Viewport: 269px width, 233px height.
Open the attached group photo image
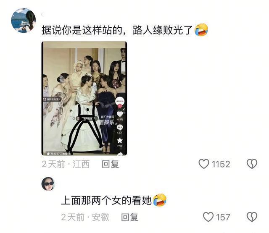coord(84,98)
